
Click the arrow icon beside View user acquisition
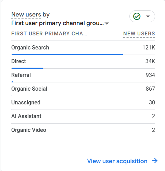155,161
